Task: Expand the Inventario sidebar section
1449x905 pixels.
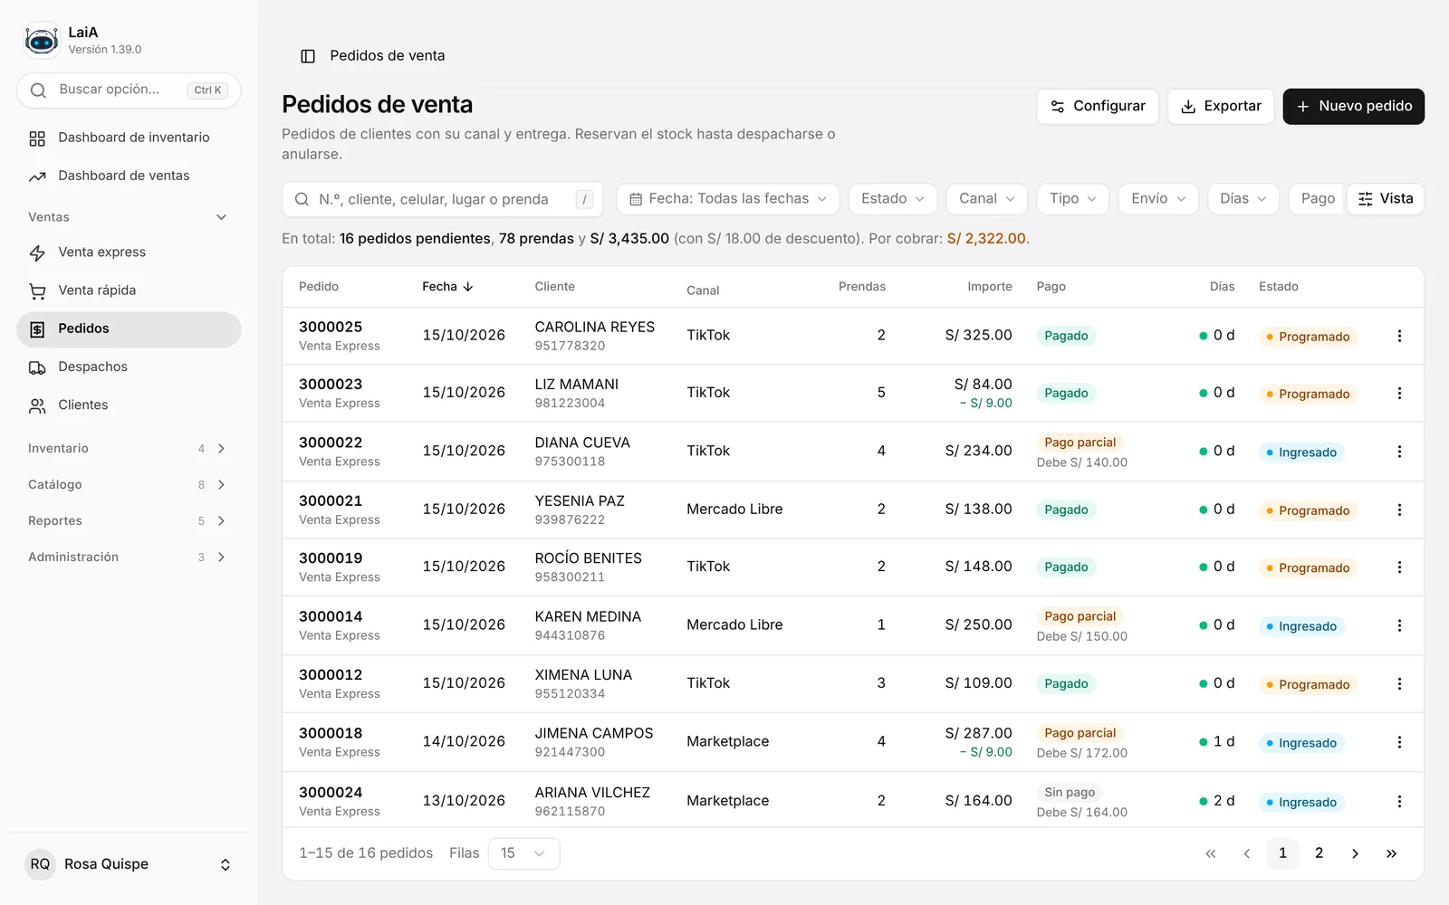Action: click(x=129, y=449)
